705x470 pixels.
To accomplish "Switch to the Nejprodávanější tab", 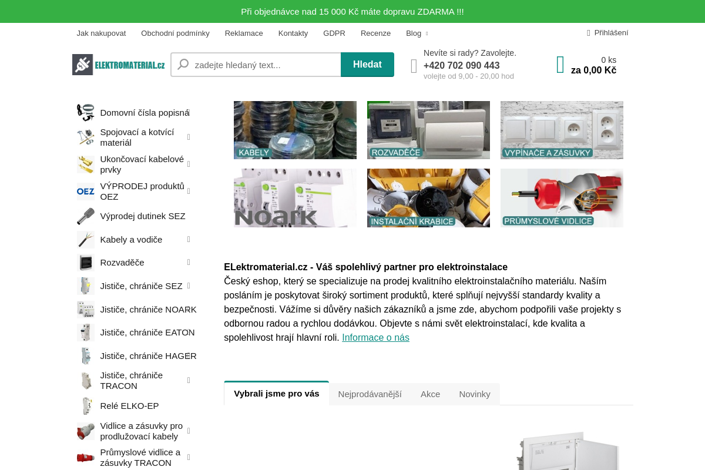I will (370, 394).
